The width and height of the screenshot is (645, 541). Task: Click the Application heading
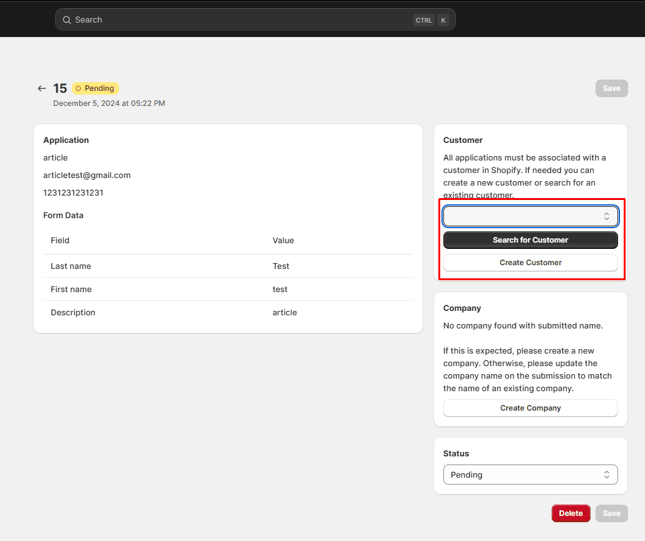click(x=66, y=140)
